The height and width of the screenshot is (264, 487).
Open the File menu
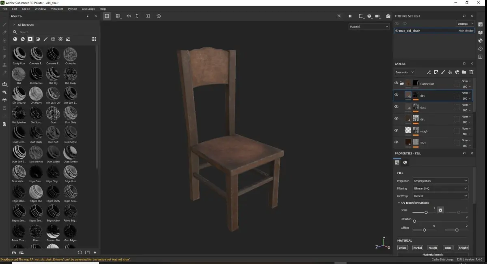pyautogui.click(x=5, y=9)
